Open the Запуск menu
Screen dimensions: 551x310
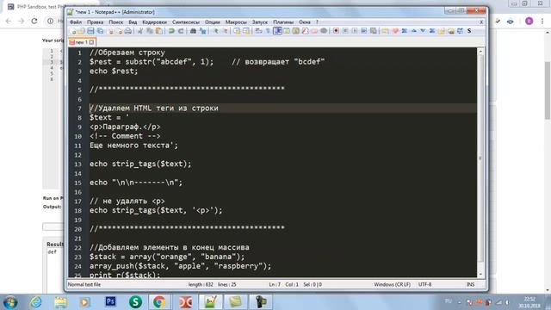coord(260,22)
